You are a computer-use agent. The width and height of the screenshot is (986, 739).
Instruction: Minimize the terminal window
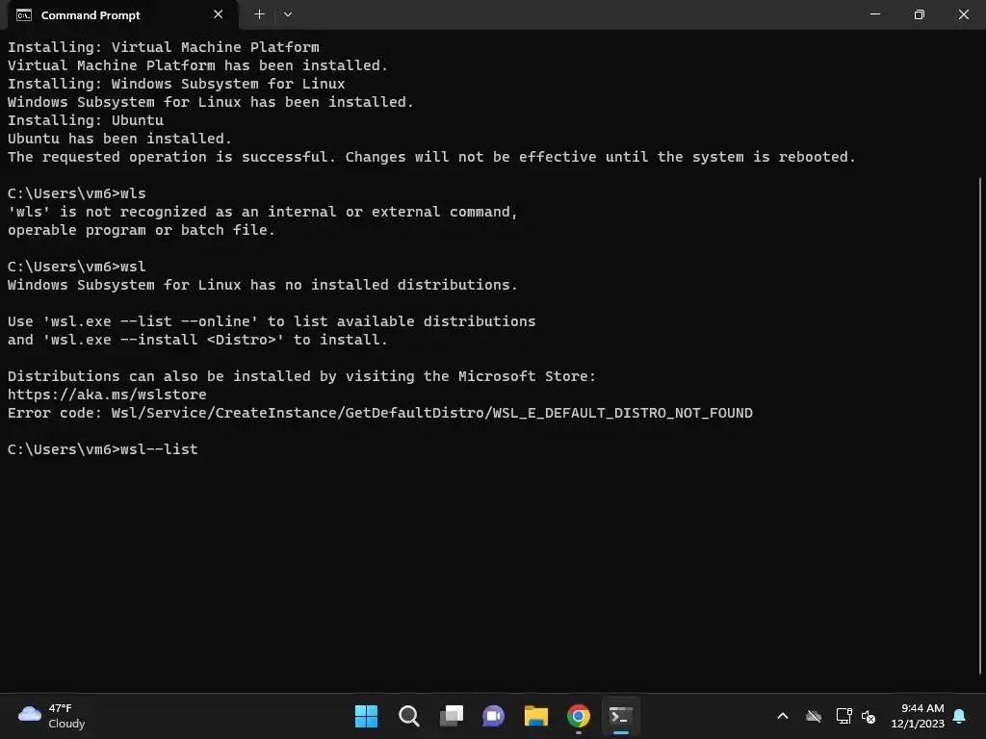click(x=874, y=14)
